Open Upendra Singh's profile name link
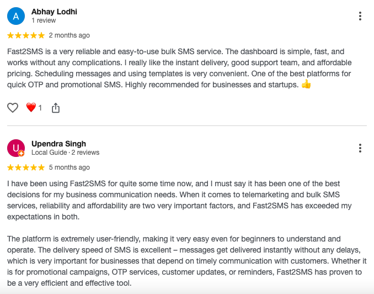Image resolution: width=374 pixels, height=294 pixels. pyautogui.click(x=58, y=144)
